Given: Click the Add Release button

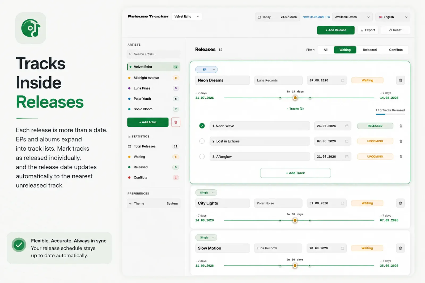Looking at the screenshot, I should point(336,30).
